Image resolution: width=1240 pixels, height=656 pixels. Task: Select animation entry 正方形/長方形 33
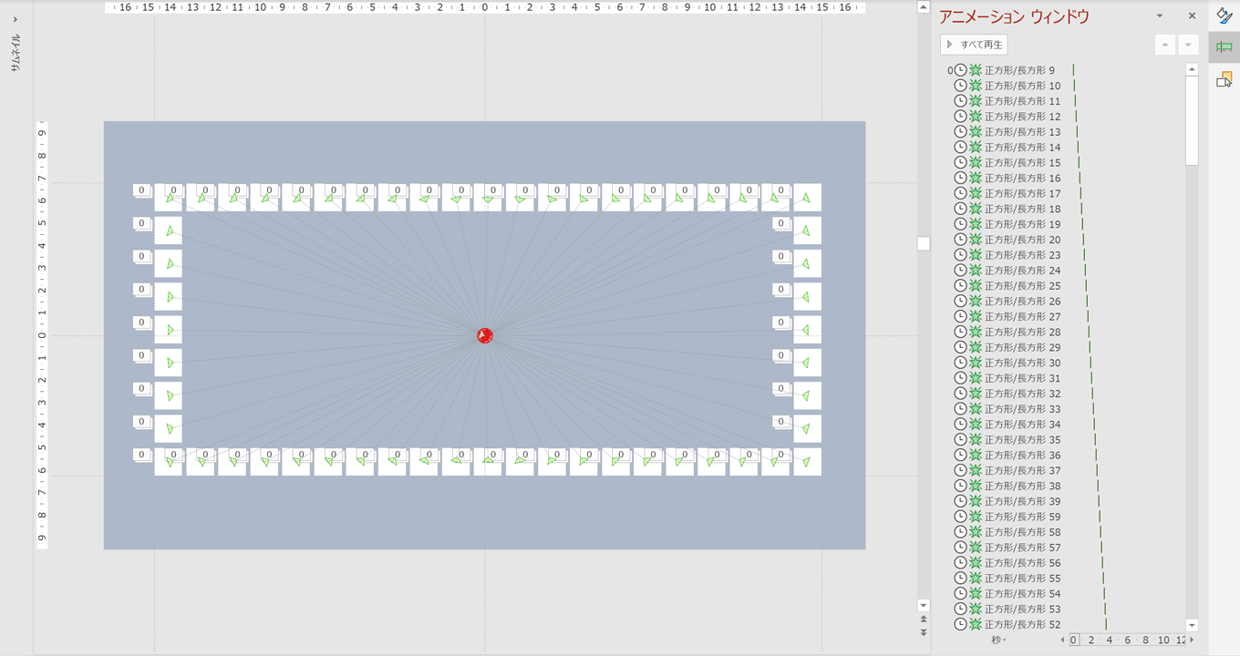point(1022,409)
